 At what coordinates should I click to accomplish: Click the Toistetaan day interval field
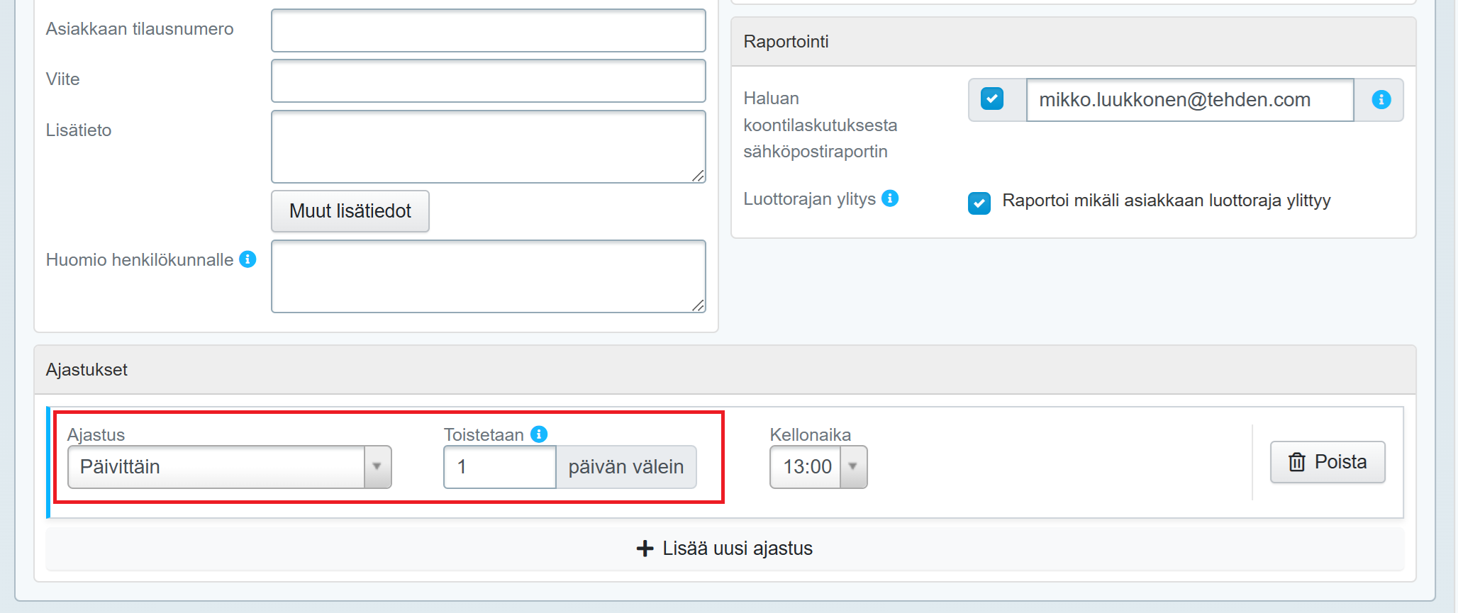[499, 467]
